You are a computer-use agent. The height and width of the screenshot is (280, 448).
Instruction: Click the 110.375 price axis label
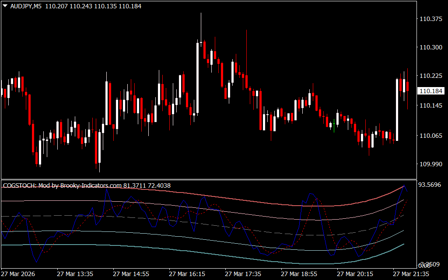[x=430, y=19]
